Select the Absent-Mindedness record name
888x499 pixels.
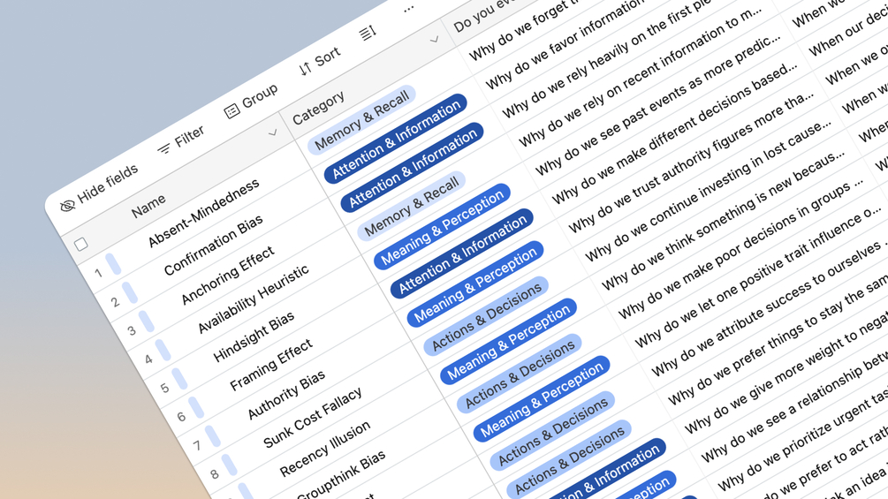click(203, 213)
